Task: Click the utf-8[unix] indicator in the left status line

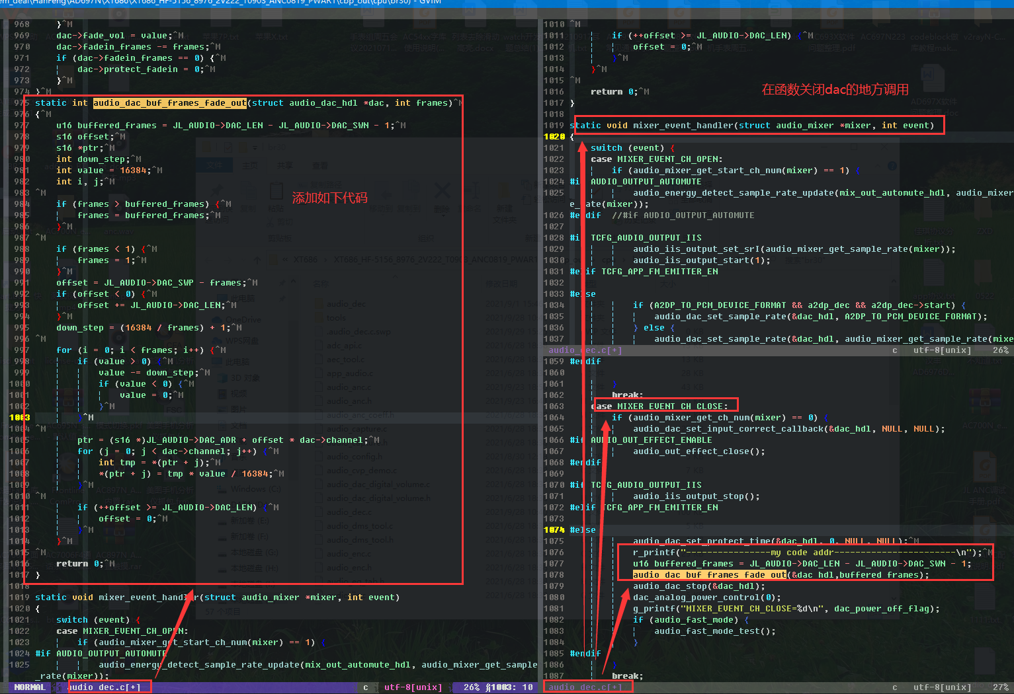Action: pyautogui.click(x=413, y=687)
